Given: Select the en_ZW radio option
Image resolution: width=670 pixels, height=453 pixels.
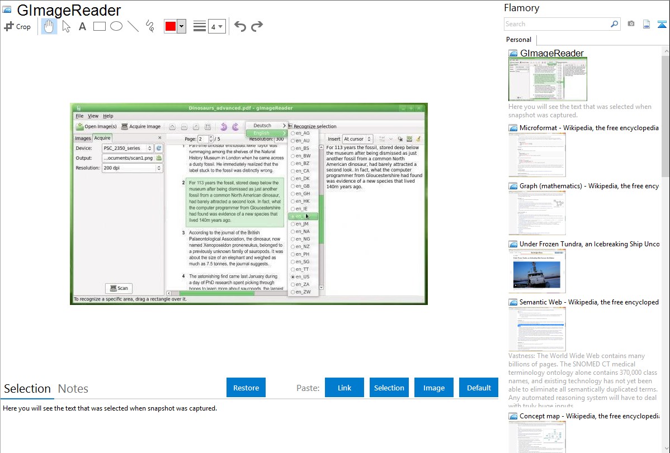Looking at the screenshot, I should tap(300, 292).
